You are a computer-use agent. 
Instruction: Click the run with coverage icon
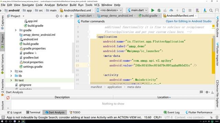(x=165, y=10)
